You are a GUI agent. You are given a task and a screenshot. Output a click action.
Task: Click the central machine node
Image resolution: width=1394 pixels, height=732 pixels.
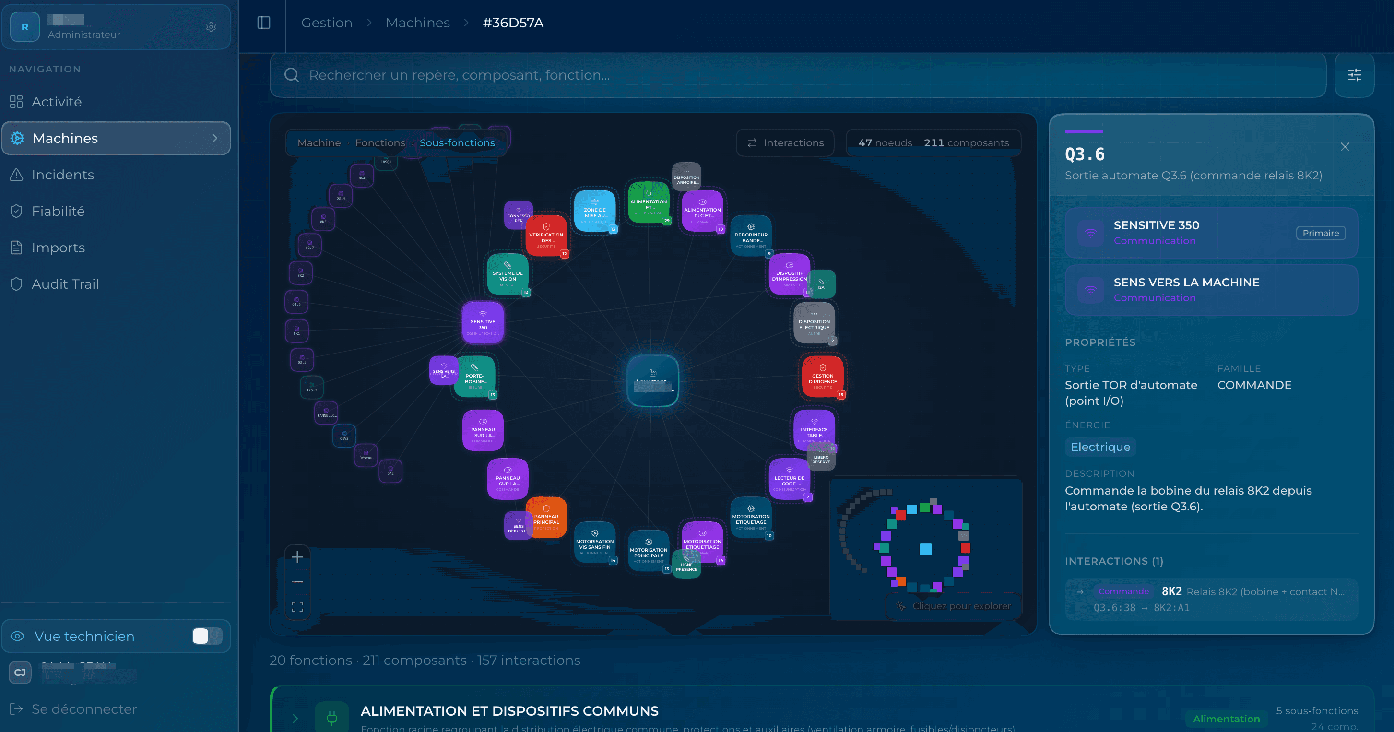coord(652,380)
